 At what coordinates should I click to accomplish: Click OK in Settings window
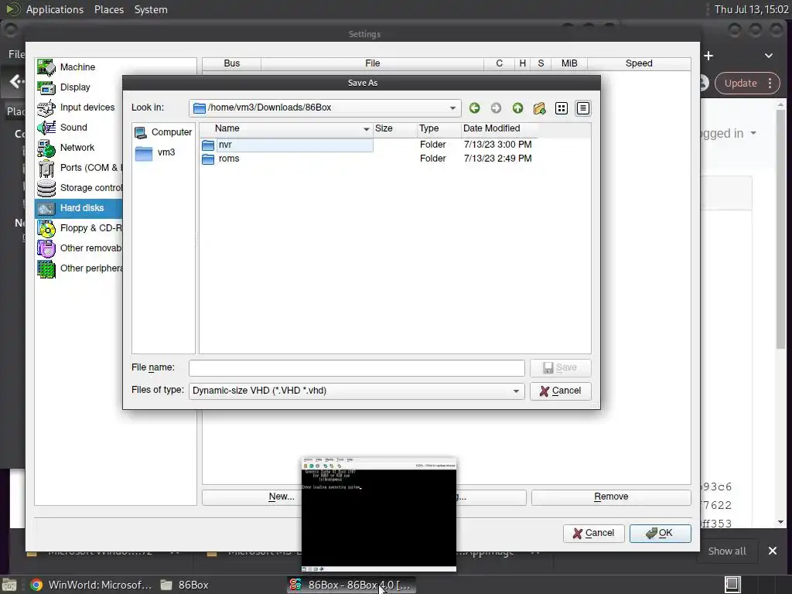point(661,534)
